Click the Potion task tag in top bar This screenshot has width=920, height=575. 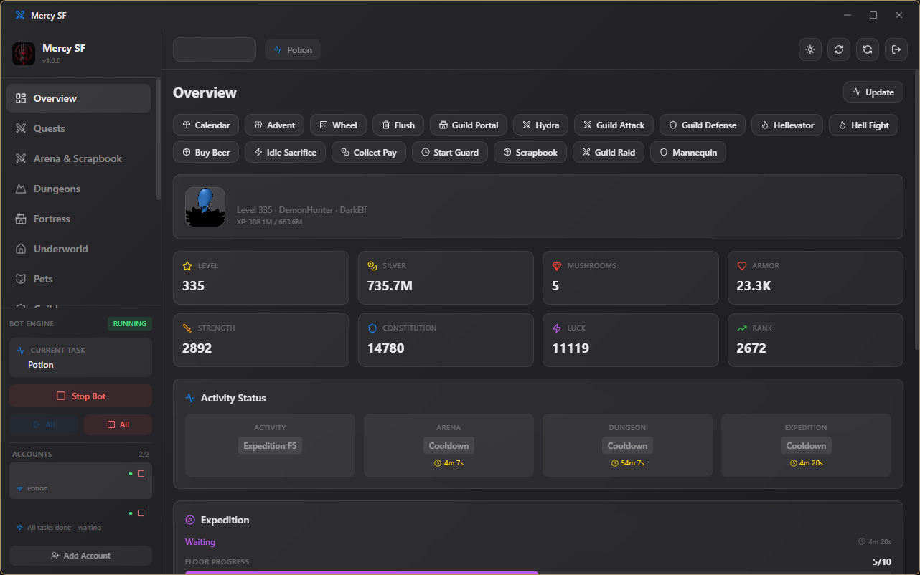point(293,50)
